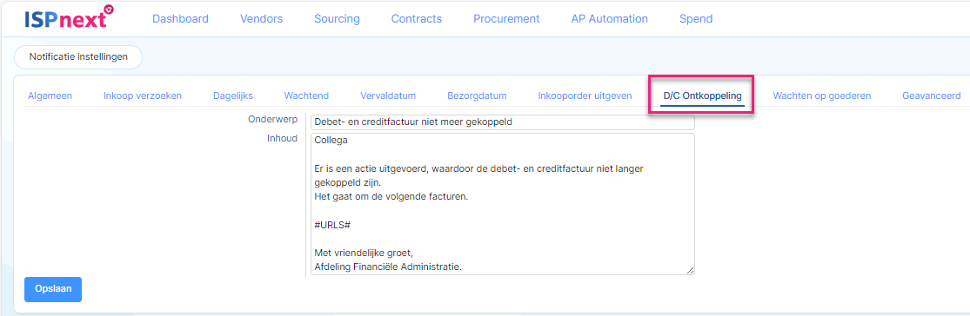The image size is (970, 316).
Task: Select the D/C Ontkoppeling tab
Action: click(x=702, y=95)
